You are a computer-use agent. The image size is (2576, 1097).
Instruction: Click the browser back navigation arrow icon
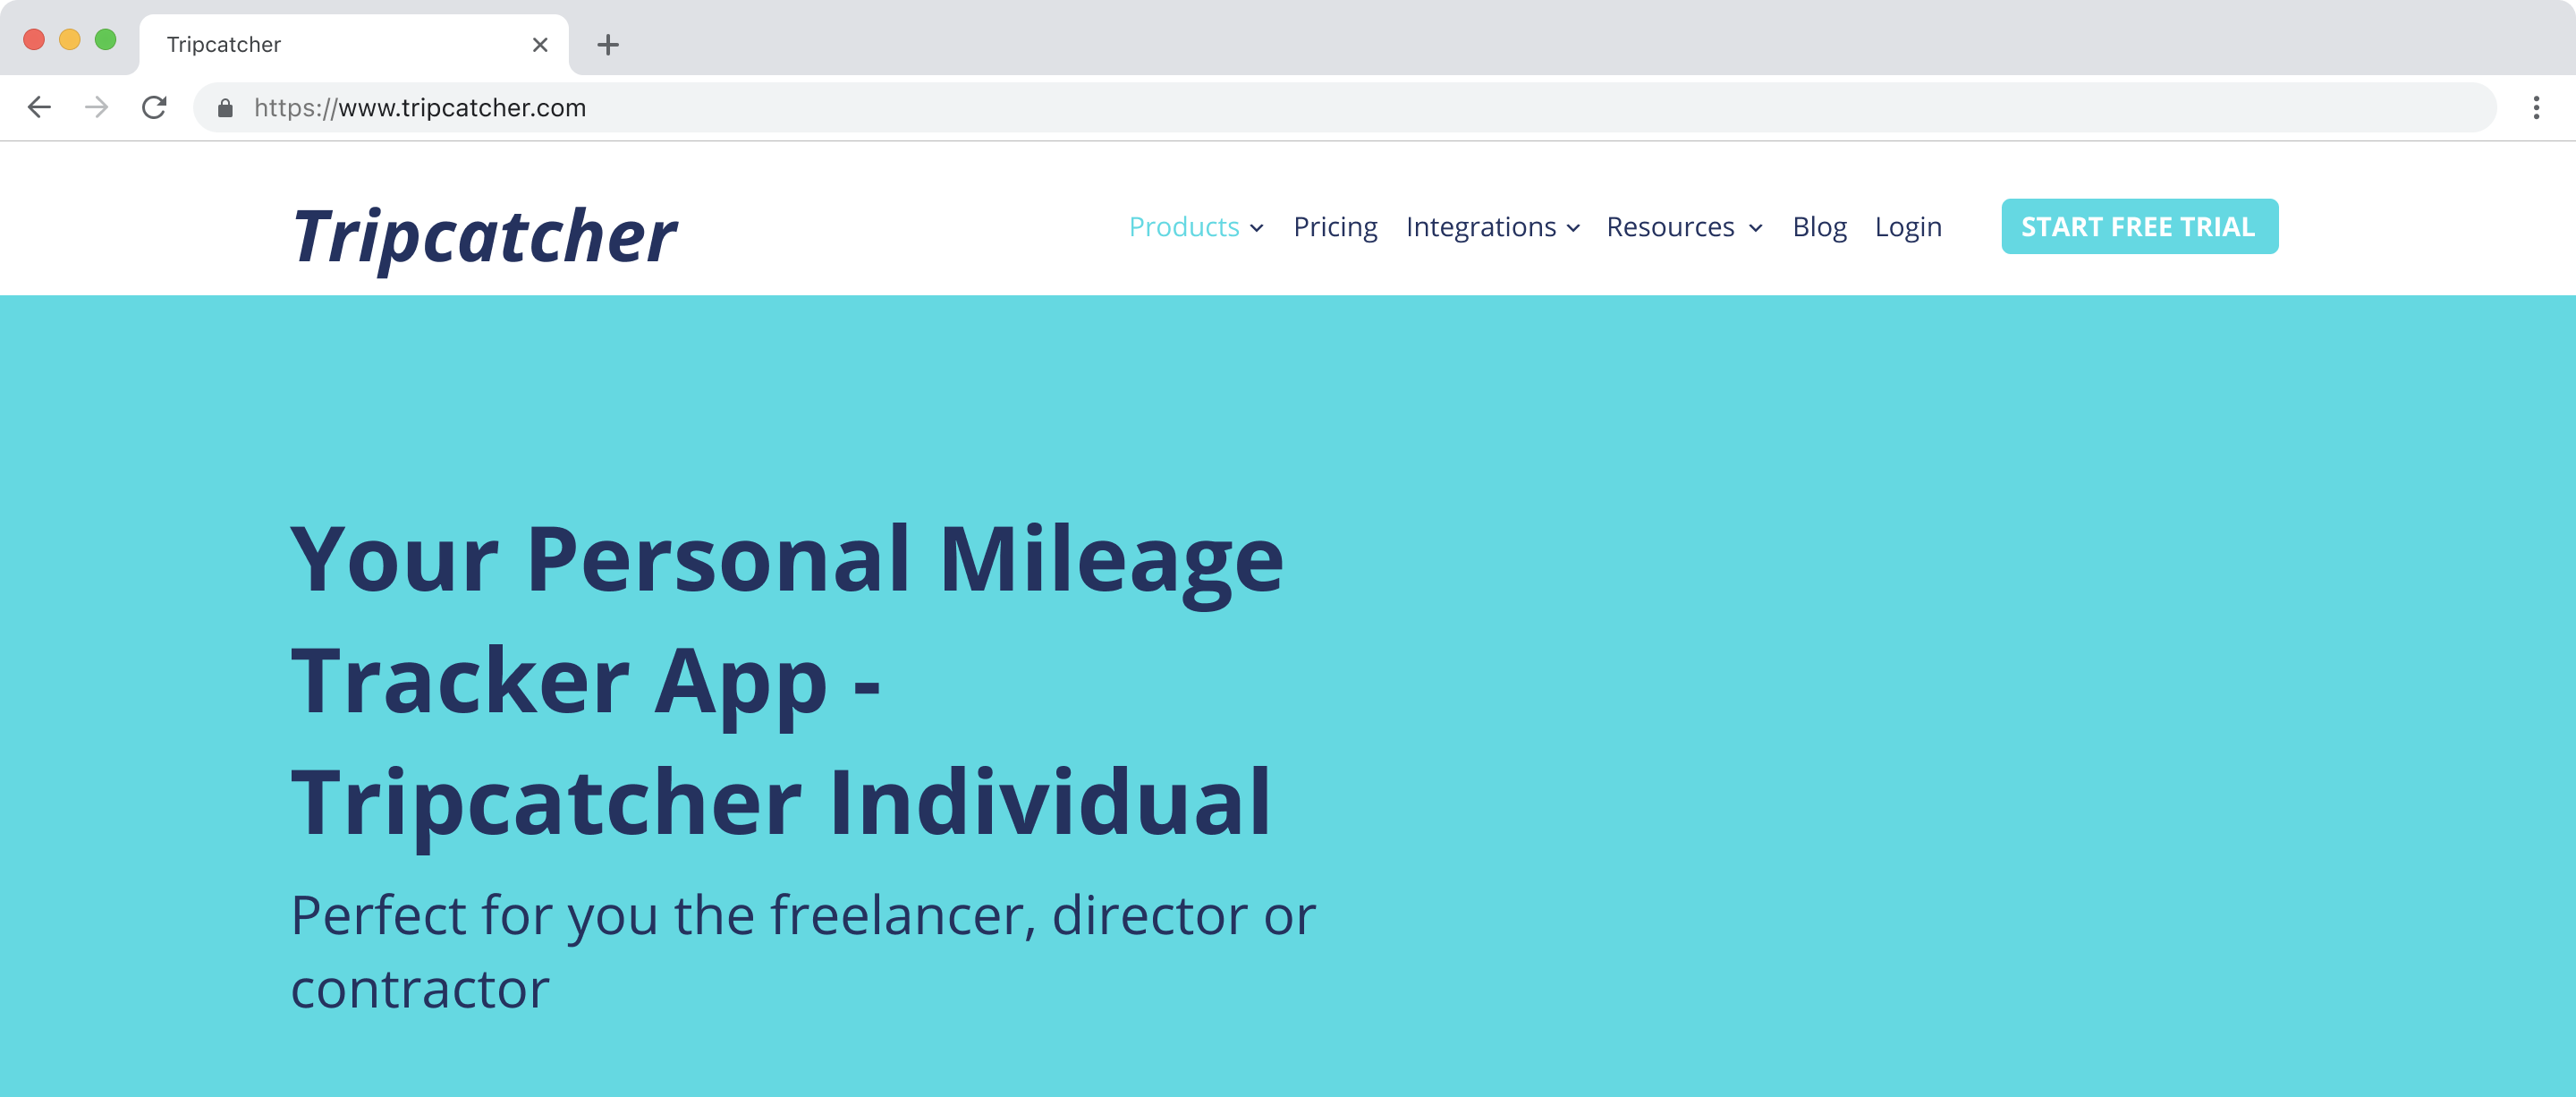[36, 106]
